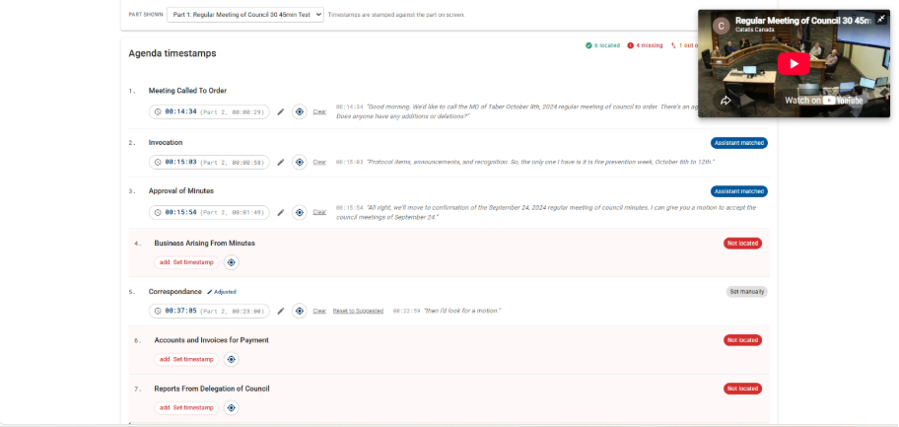Click Approval of Minutes Assistant matched badge
This screenshot has height=427, width=899.
coord(739,191)
